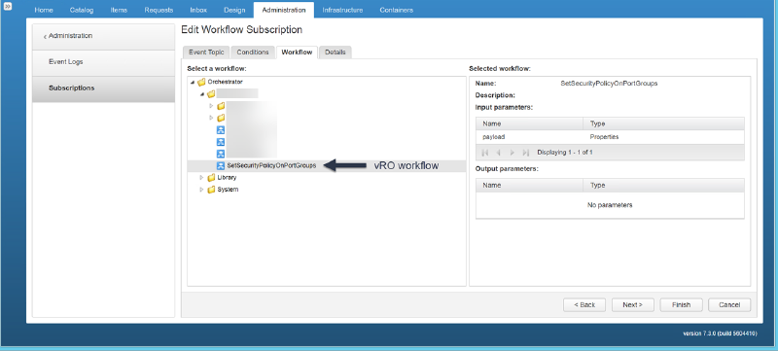The width and height of the screenshot is (778, 351).
Task: Select the System tree item
Action: (228, 190)
